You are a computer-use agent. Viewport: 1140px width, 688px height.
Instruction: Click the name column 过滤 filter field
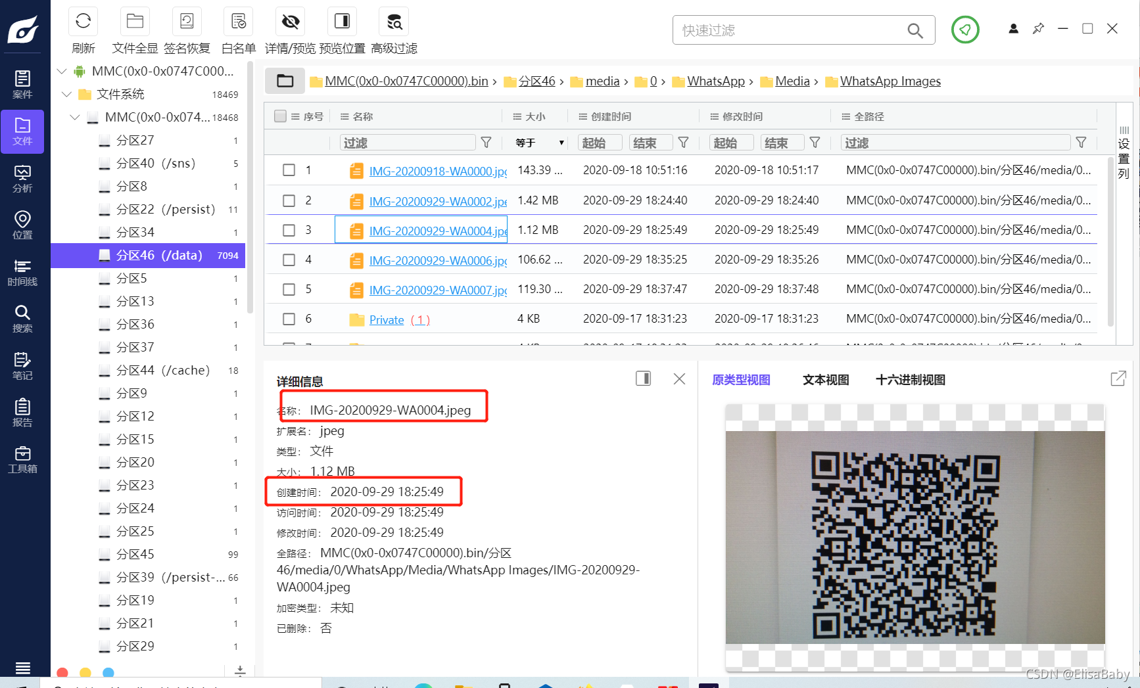click(408, 143)
